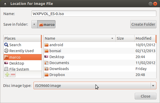Click the green plus add-bookmark icon
The image size is (160, 103).
7,75
